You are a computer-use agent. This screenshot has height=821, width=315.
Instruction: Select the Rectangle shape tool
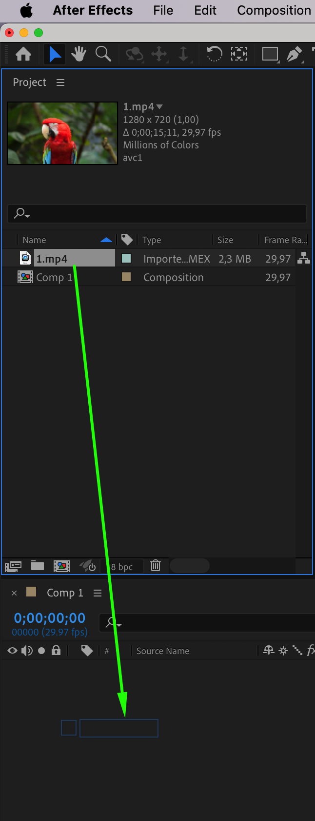[x=270, y=54]
